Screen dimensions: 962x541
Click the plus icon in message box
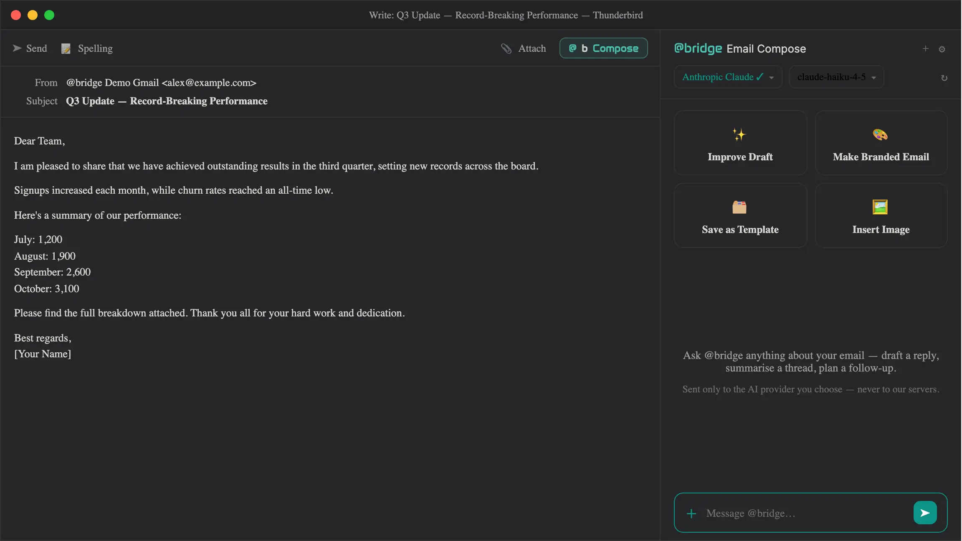(691, 513)
